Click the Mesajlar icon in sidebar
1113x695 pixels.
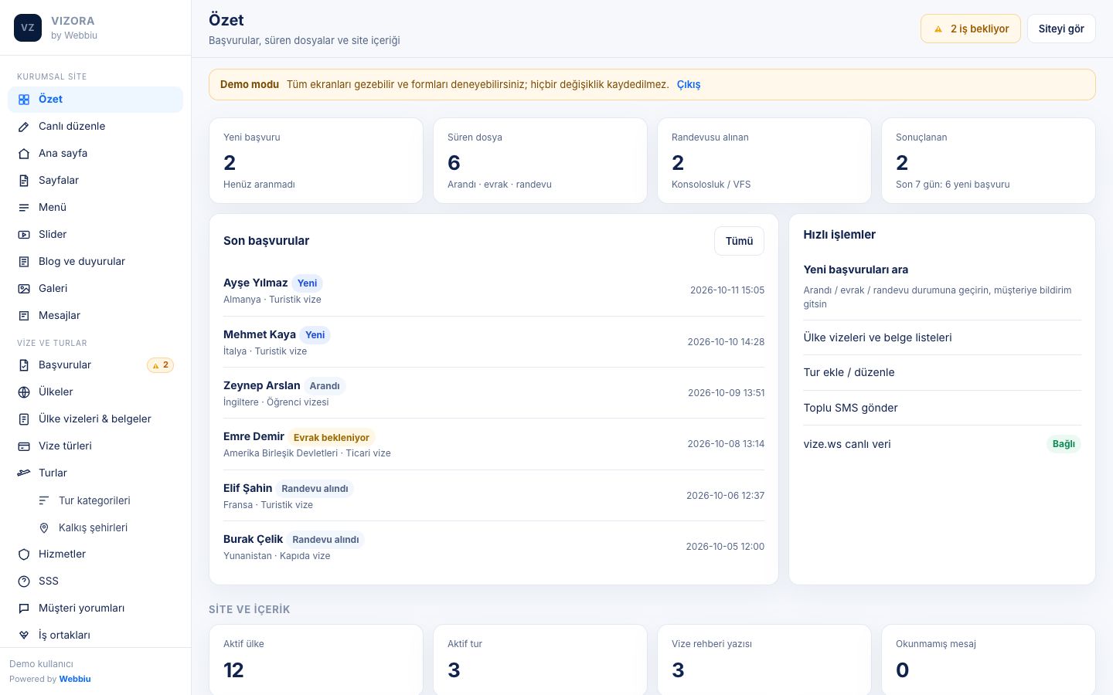pyautogui.click(x=24, y=316)
